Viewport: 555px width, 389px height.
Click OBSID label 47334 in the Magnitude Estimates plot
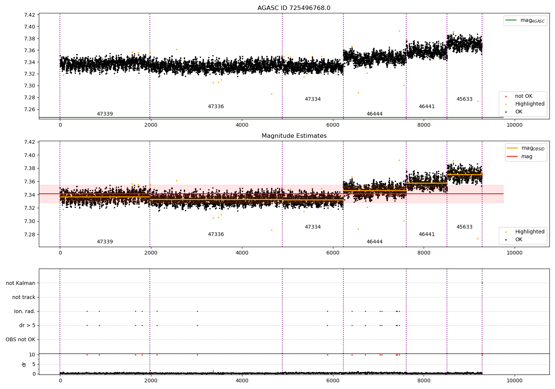tap(313, 227)
